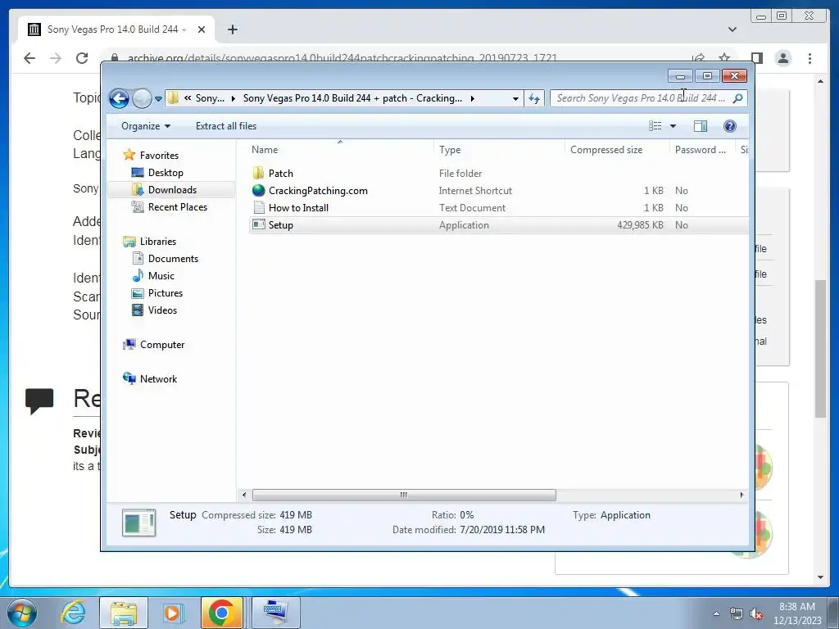This screenshot has width=839, height=629.
Task: Sort by Type column header
Action: point(499,151)
